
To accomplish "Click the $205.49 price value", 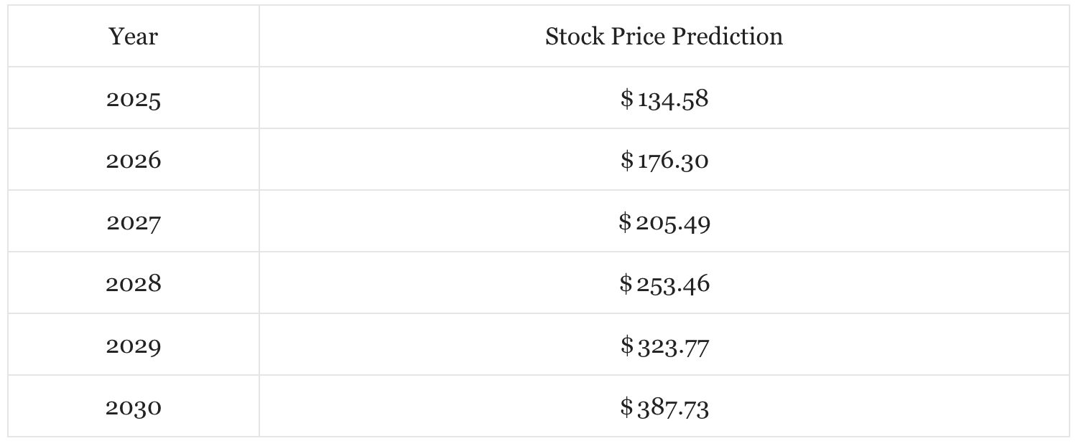I will point(664,222).
